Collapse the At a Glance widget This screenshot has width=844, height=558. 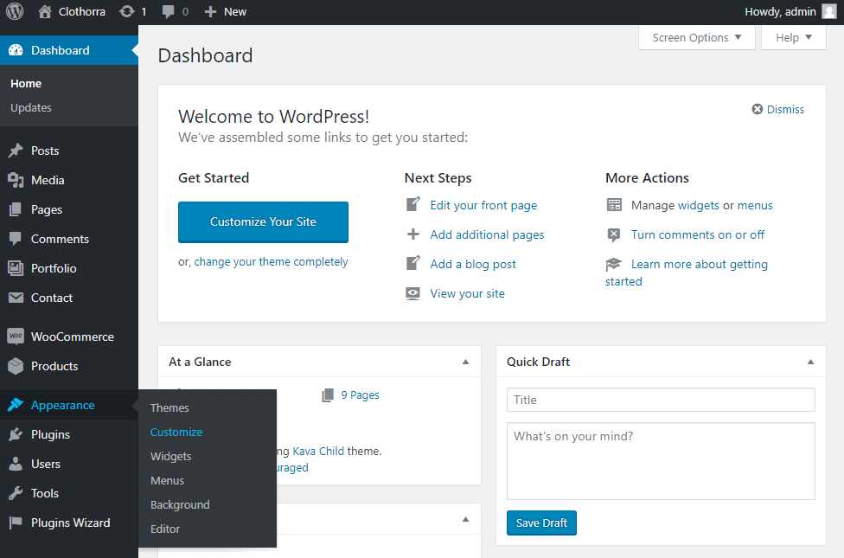pos(466,362)
